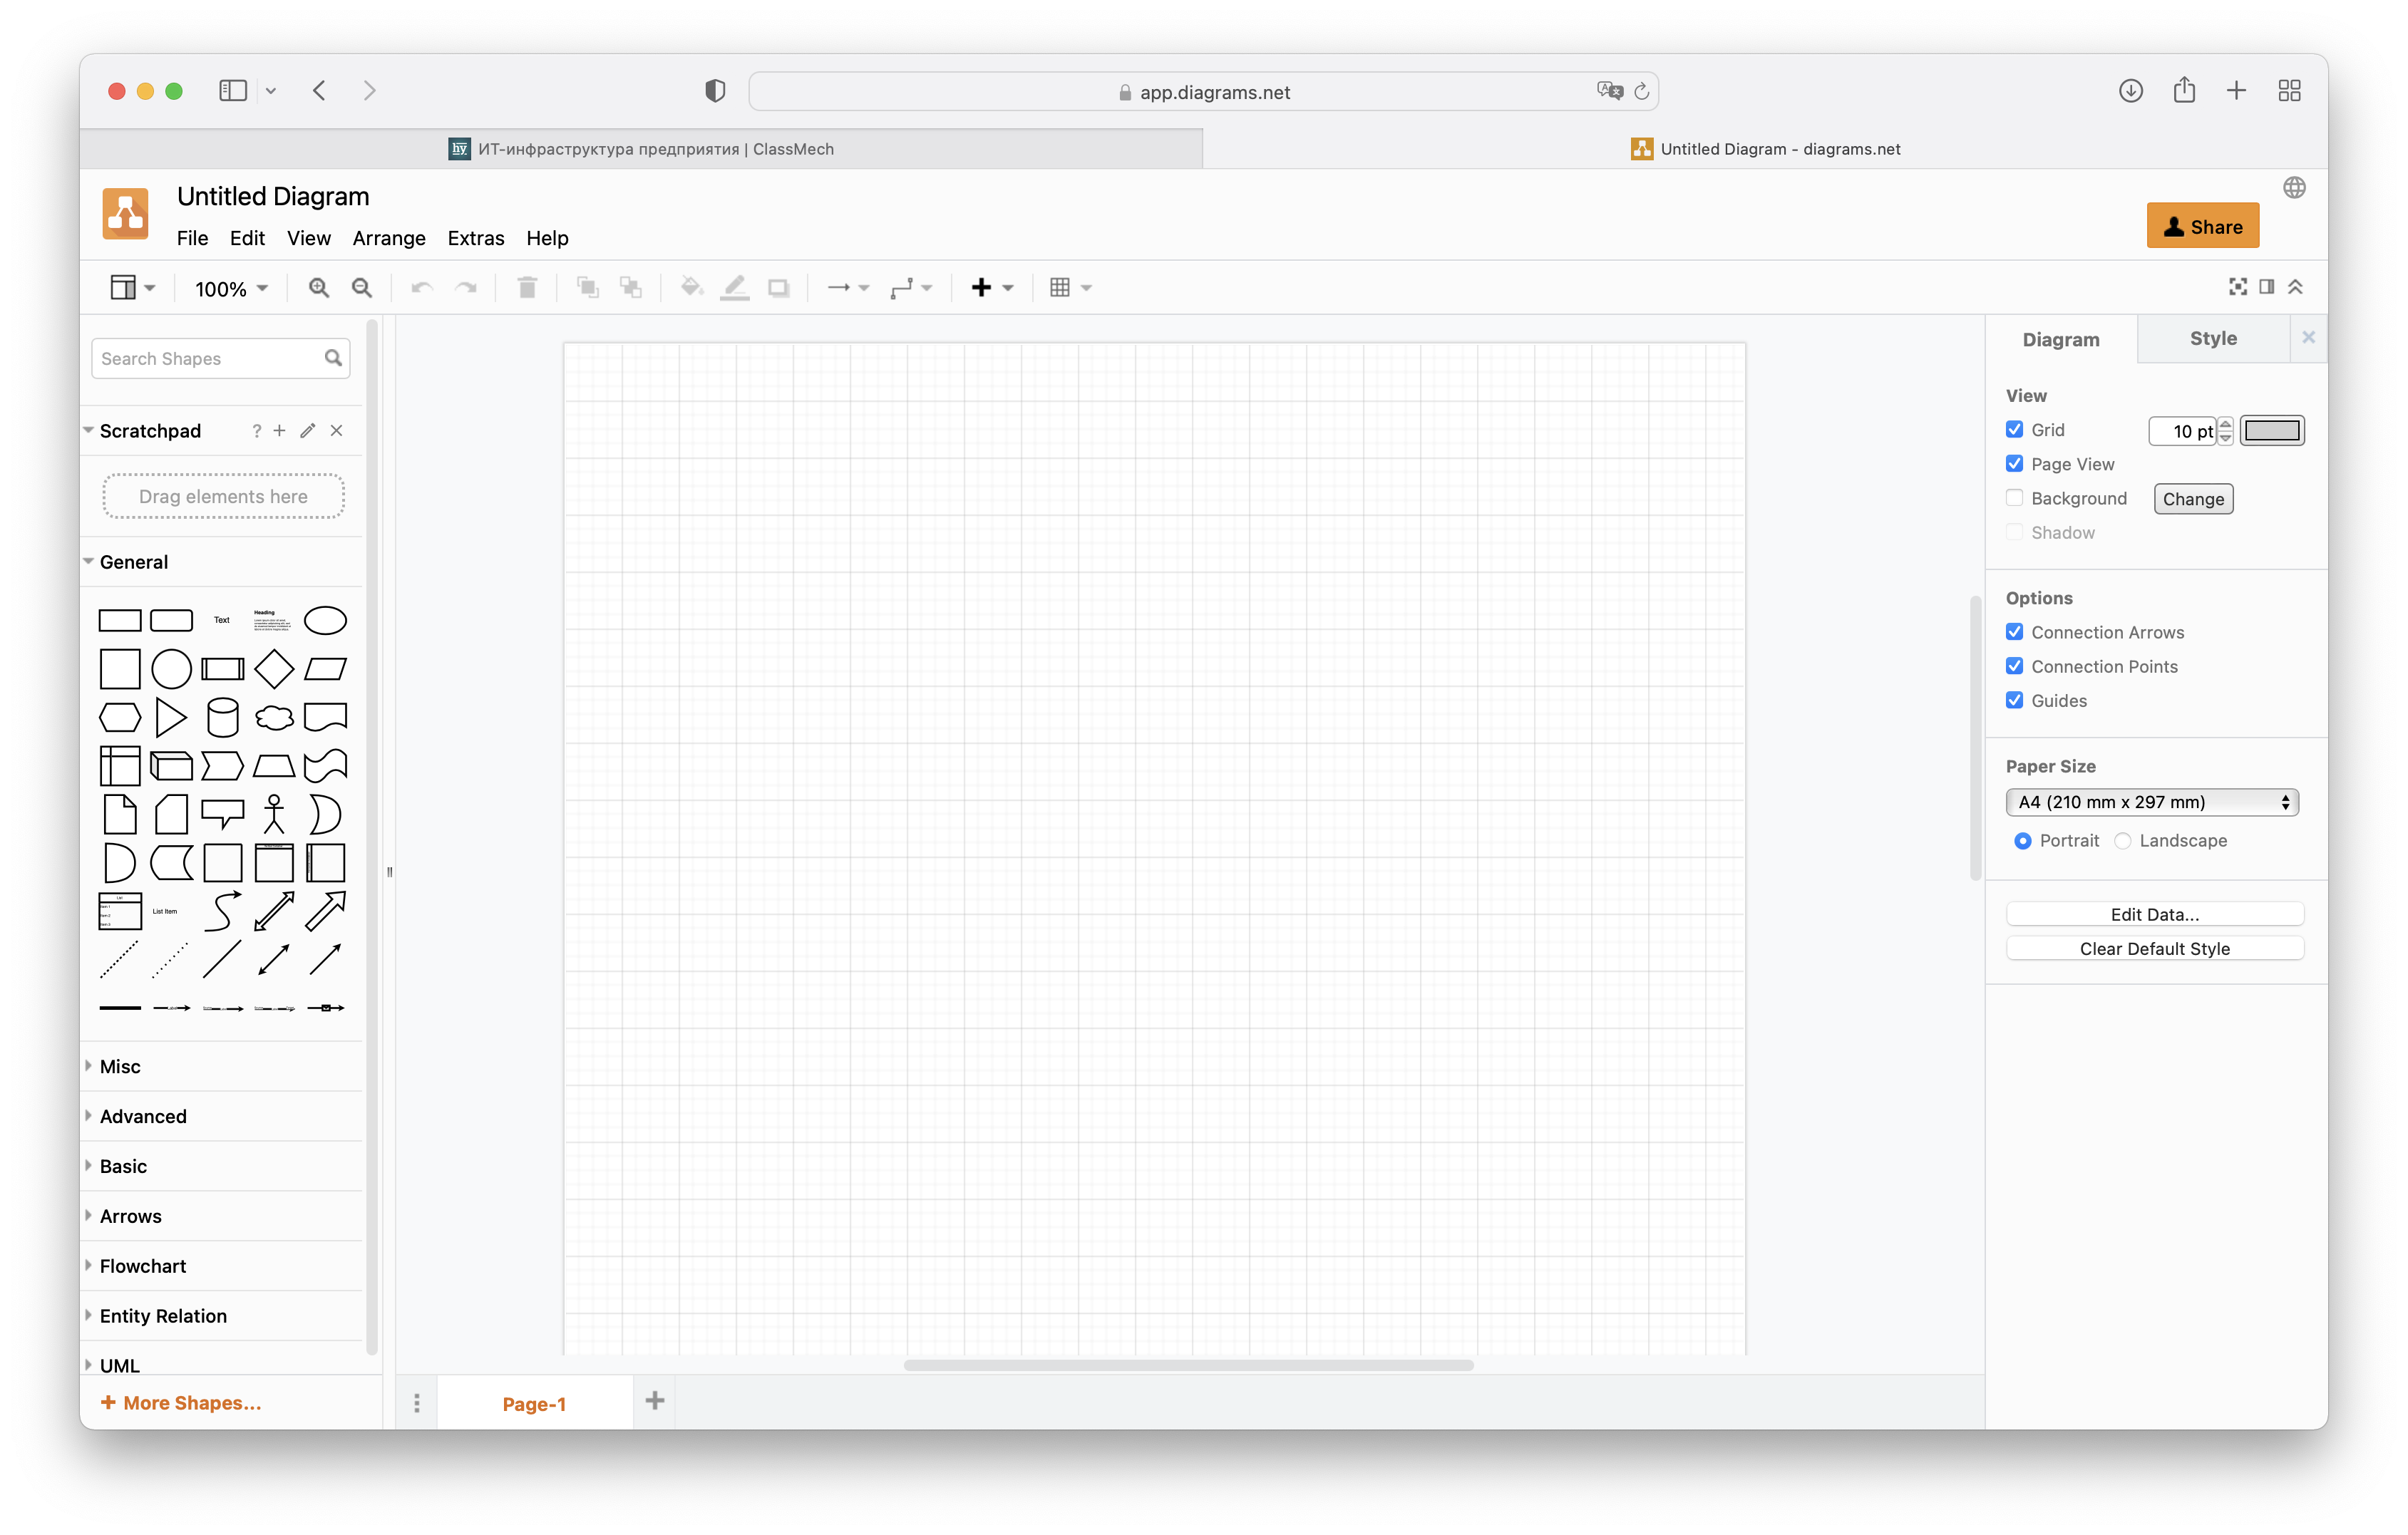This screenshot has height=1535, width=2408.
Task: Click the globe language icon
Action: (2294, 188)
